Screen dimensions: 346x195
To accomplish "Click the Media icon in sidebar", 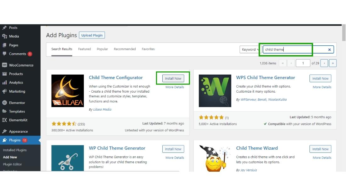I will 4,36.
